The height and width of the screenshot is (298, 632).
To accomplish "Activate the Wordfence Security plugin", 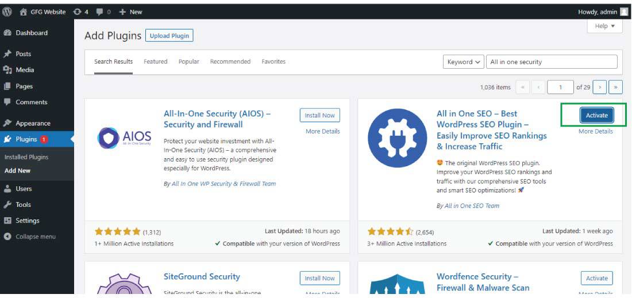I will [596, 279].
